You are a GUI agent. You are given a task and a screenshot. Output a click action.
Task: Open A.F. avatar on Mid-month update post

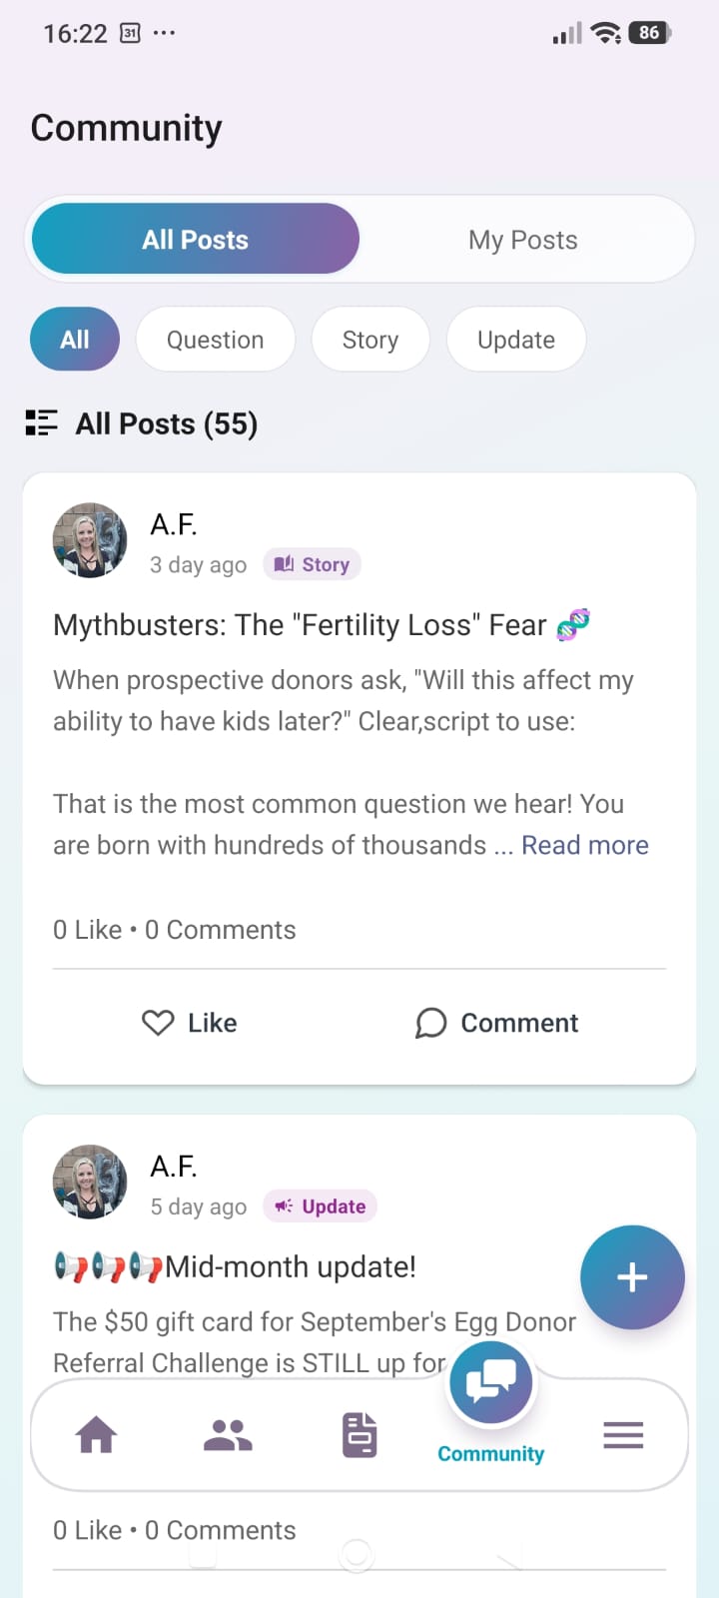pos(90,1183)
